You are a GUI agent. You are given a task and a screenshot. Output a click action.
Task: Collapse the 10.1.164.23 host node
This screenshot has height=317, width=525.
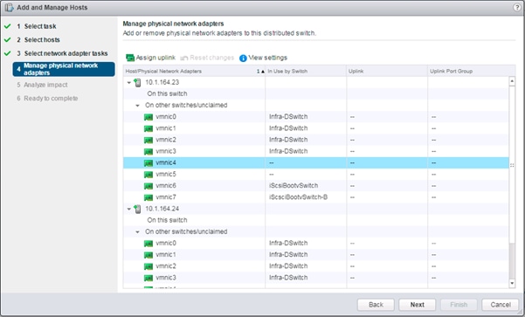coord(129,83)
